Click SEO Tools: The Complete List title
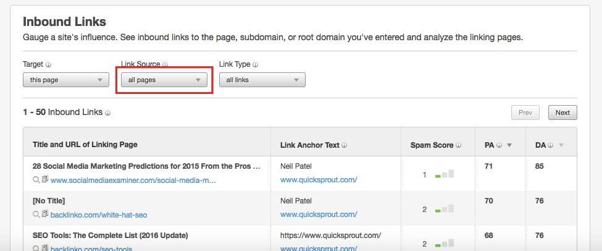The height and width of the screenshot is (251, 602). coord(111,235)
